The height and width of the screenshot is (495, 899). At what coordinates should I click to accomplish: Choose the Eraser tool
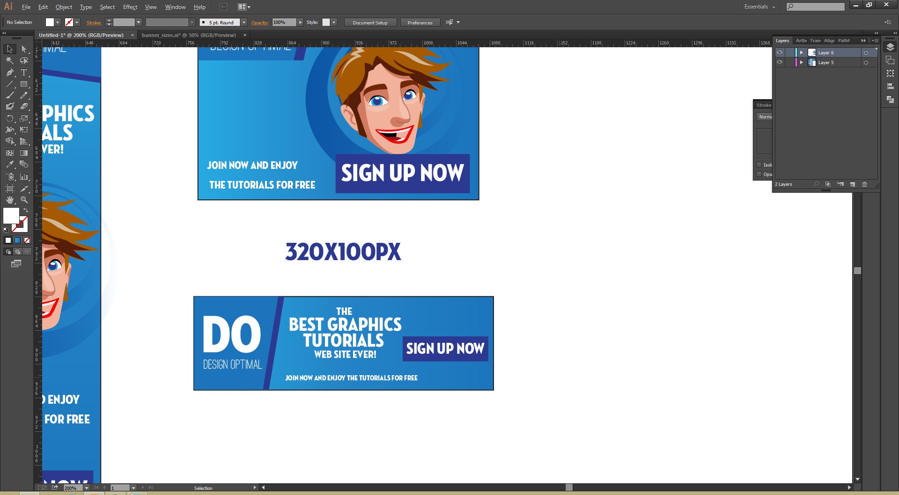(x=24, y=106)
